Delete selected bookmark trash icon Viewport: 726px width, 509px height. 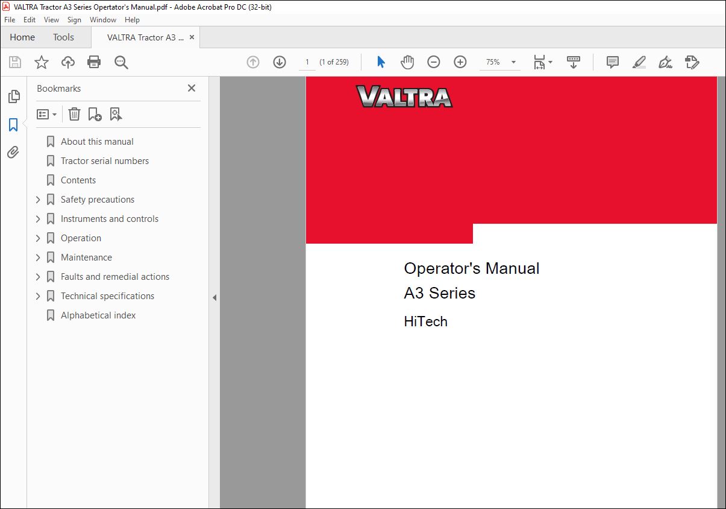click(74, 114)
